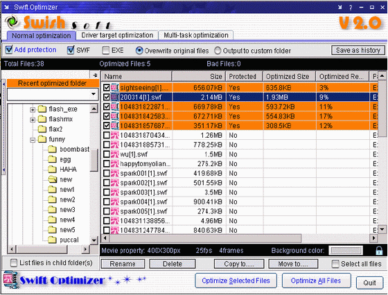Check the Select all files checkbox
This screenshot has width=388, height=295.
335,264
